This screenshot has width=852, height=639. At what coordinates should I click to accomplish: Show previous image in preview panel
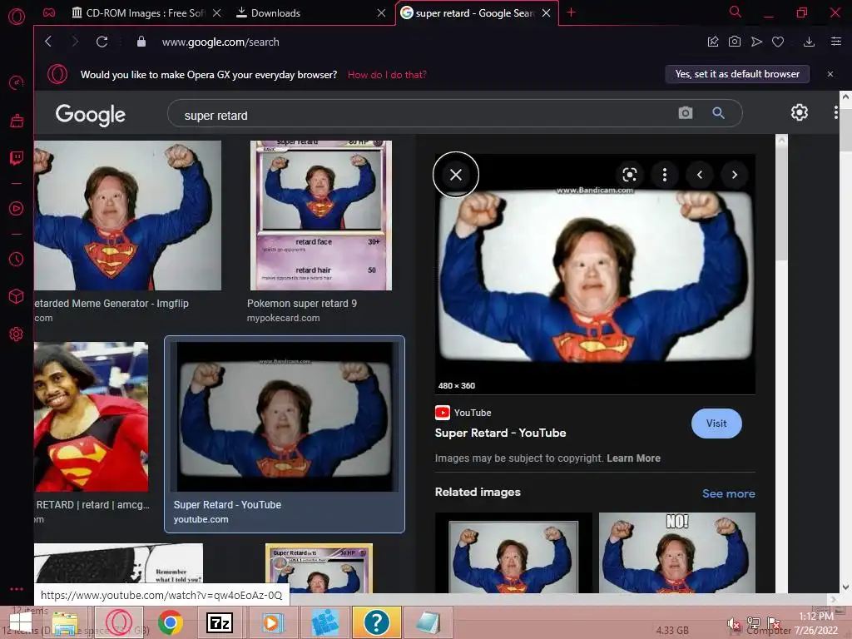pyautogui.click(x=700, y=175)
